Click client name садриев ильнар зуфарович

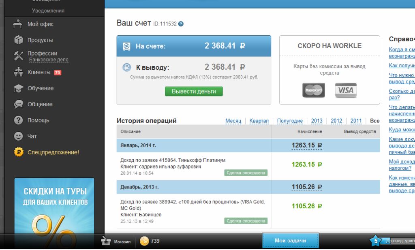coord(170,167)
